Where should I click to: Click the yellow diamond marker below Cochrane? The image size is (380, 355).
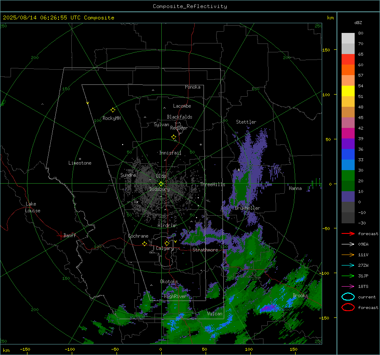(144, 244)
